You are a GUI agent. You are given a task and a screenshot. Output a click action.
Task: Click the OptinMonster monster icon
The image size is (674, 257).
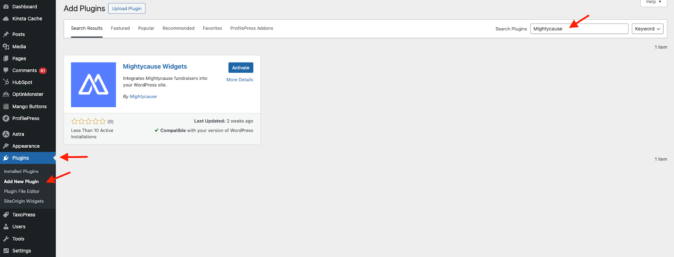(x=6, y=94)
